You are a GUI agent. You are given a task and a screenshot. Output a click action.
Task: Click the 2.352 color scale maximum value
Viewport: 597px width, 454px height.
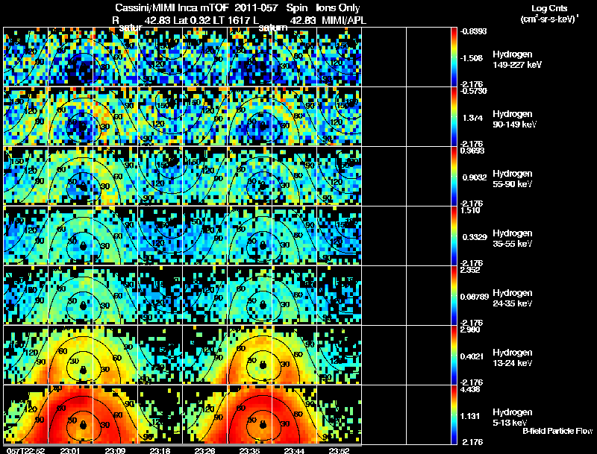click(470, 270)
